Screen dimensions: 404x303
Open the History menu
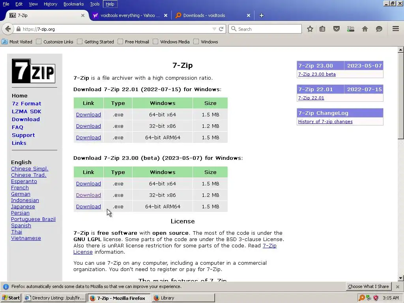click(50, 4)
